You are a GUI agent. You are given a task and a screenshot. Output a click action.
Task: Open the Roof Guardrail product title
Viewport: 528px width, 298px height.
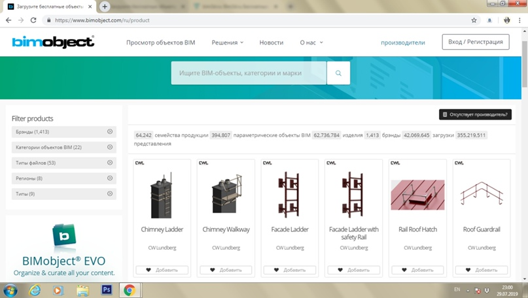(x=482, y=229)
